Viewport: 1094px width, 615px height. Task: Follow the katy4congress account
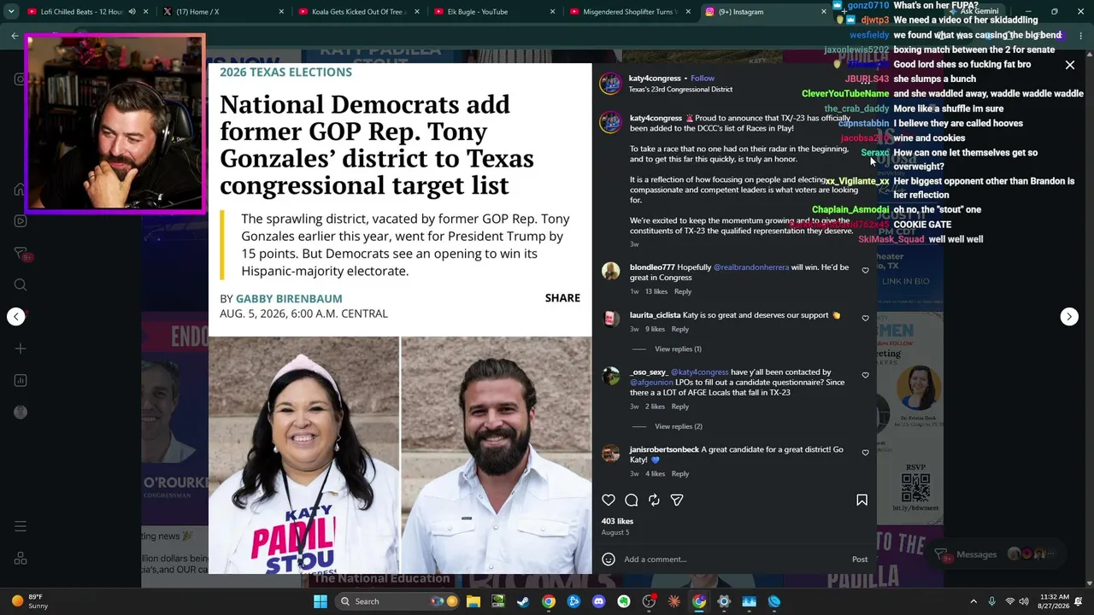703,79
